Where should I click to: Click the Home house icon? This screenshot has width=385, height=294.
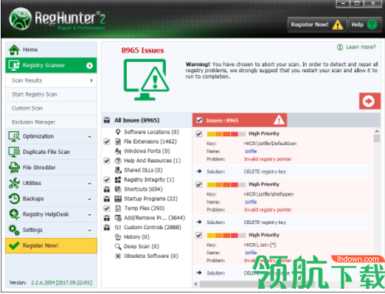click(14, 50)
